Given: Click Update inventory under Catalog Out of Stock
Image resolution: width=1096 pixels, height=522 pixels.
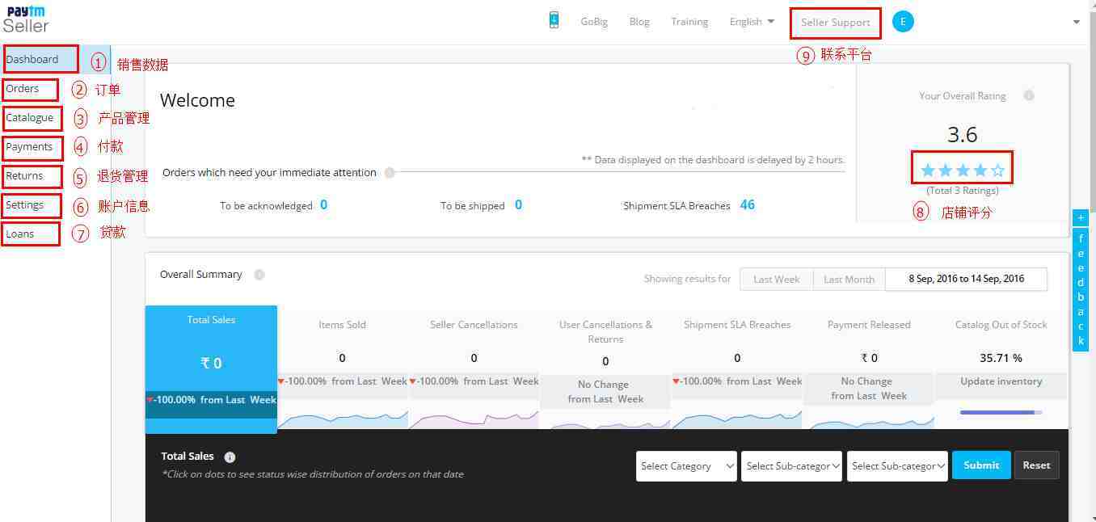Looking at the screenshot, I should (x=1001, y=381).
